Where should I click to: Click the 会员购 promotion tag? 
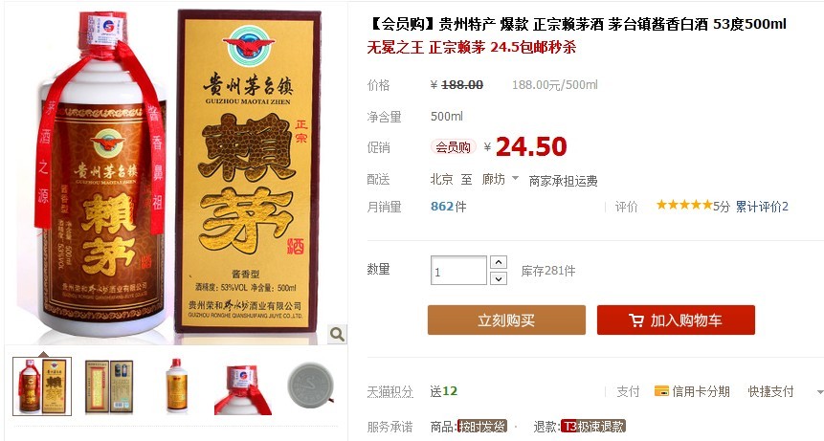453,147
